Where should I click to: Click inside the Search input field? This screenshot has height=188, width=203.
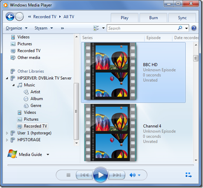(142, 28)
